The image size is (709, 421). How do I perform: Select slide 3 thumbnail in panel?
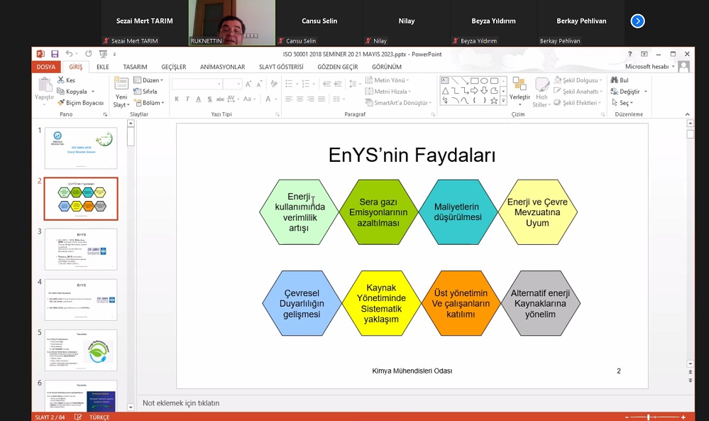pyautogui.click(x=81, y=249)
